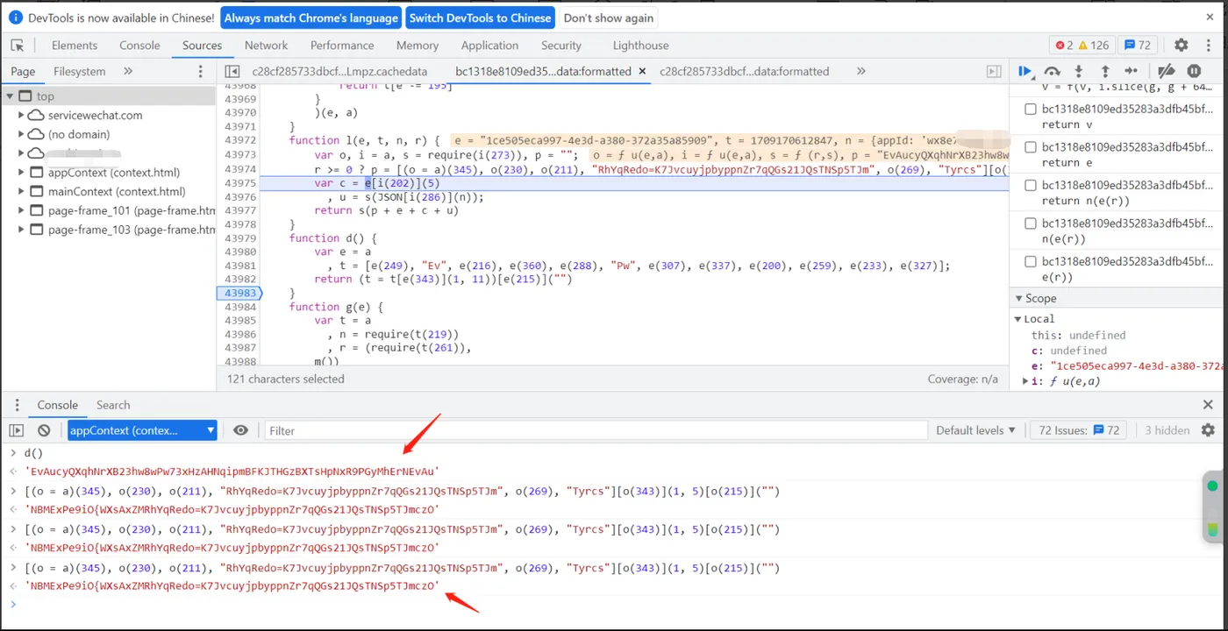This screenshot has height=631, width=1228.
Task: Enable breakpoint checkbox for 'e(r))' line
Action: [1031, 261]
